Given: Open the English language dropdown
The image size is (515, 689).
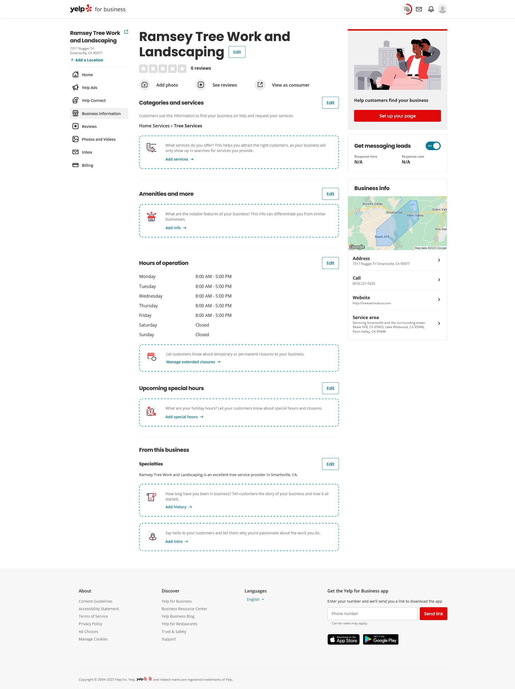Looking at the screenshot, I should coord(255,600).
